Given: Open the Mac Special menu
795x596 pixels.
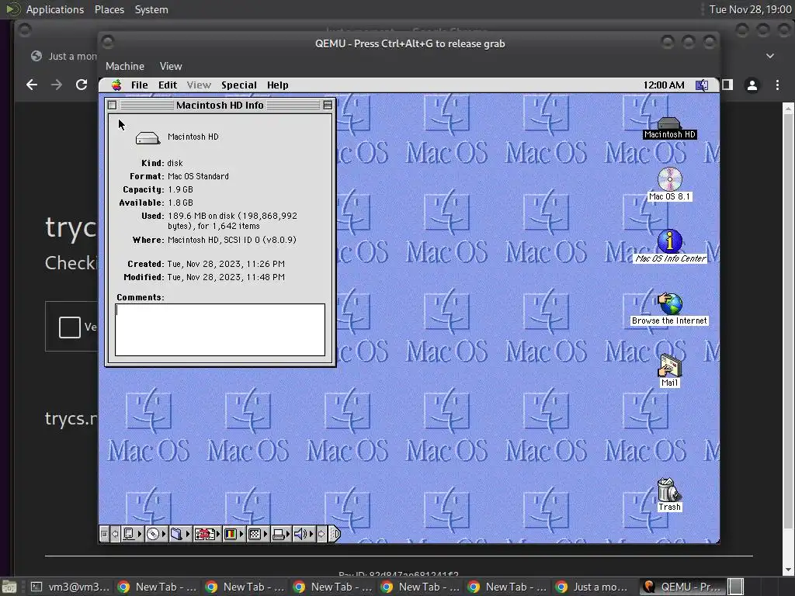Looking at the screenshot, I should pyautogui.click(x=239, y=85).
